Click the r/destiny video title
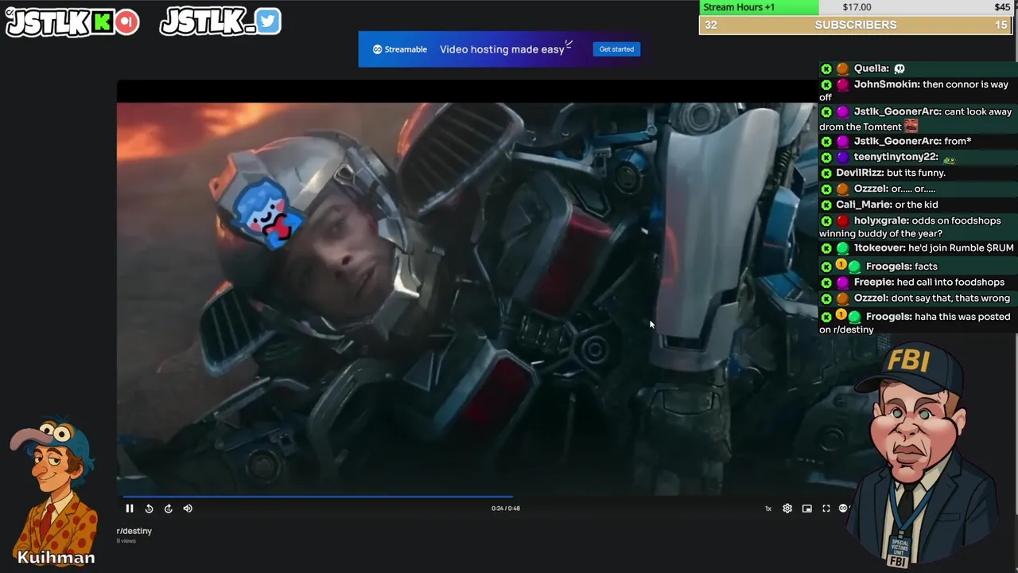The image size is (1018, 573). point(134,531)
